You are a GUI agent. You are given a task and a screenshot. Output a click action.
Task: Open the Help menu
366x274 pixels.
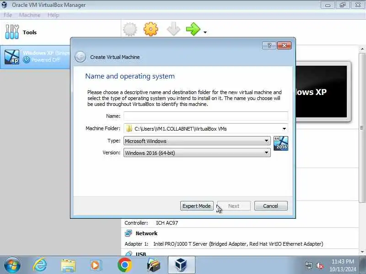pyautogui.click(x=53, y=15)
